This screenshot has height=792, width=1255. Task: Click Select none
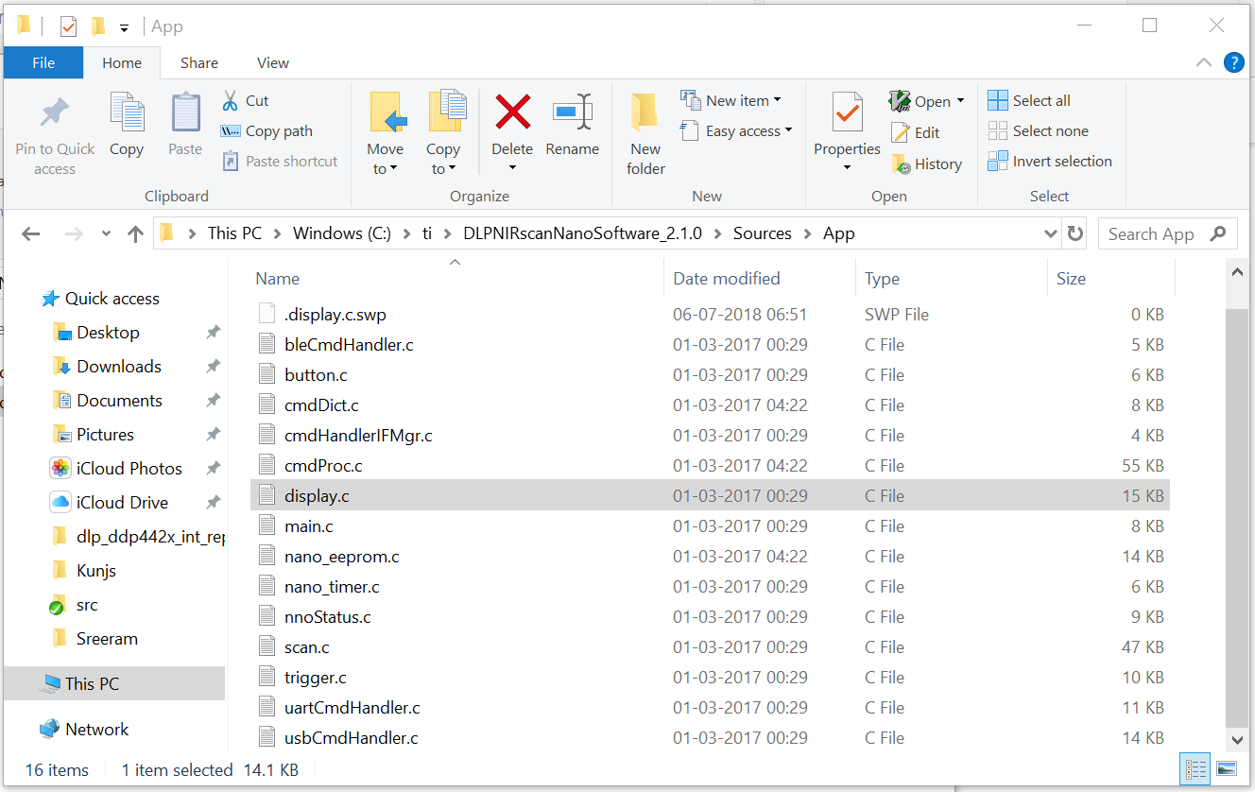point(1038,130)
